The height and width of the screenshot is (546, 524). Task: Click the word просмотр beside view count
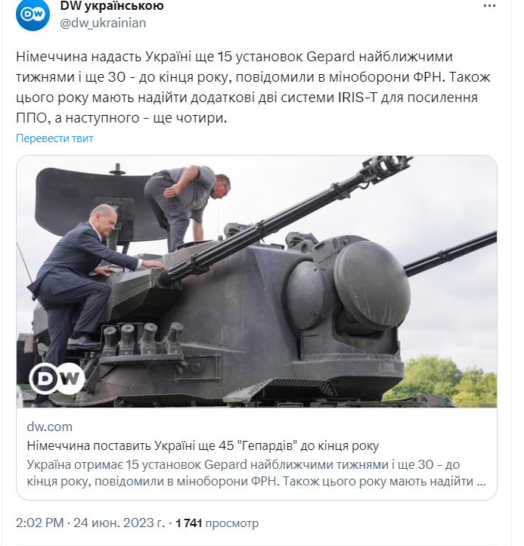(232, 523)
